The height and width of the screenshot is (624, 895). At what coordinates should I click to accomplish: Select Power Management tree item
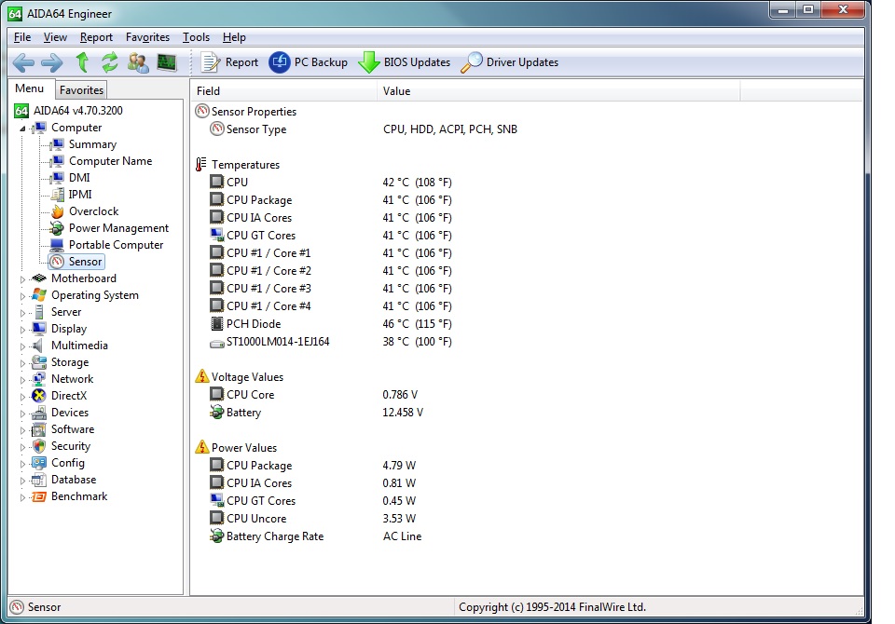pyautogui.click(x=118, y=228)
